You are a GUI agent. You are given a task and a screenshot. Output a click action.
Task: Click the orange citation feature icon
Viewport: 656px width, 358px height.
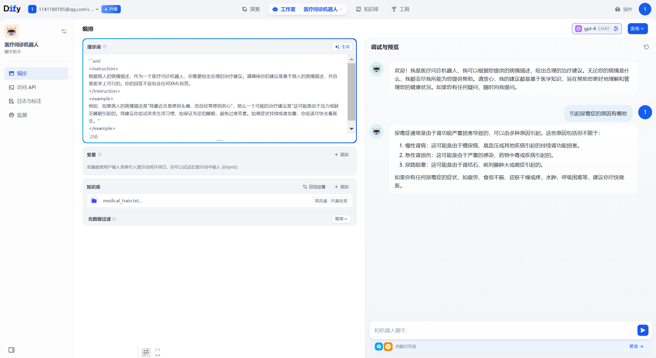pyautogui.click(x=388, y=346)
